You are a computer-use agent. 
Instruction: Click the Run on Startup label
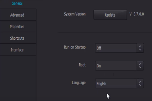tap(75, 47)
